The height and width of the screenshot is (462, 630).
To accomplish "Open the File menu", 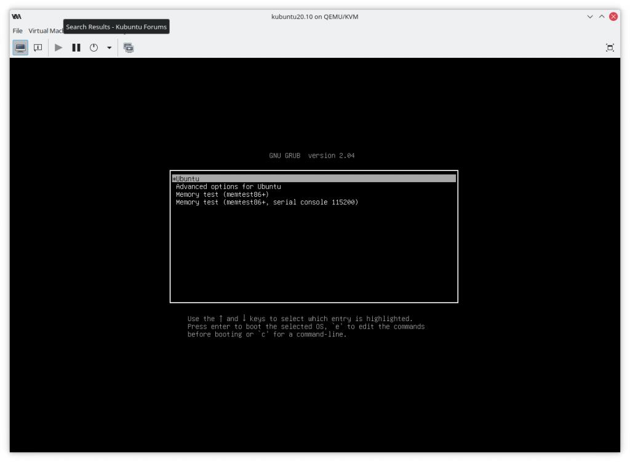I will tap(16, 30).
